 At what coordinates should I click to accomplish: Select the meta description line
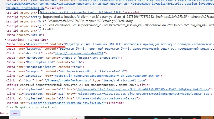110,44
